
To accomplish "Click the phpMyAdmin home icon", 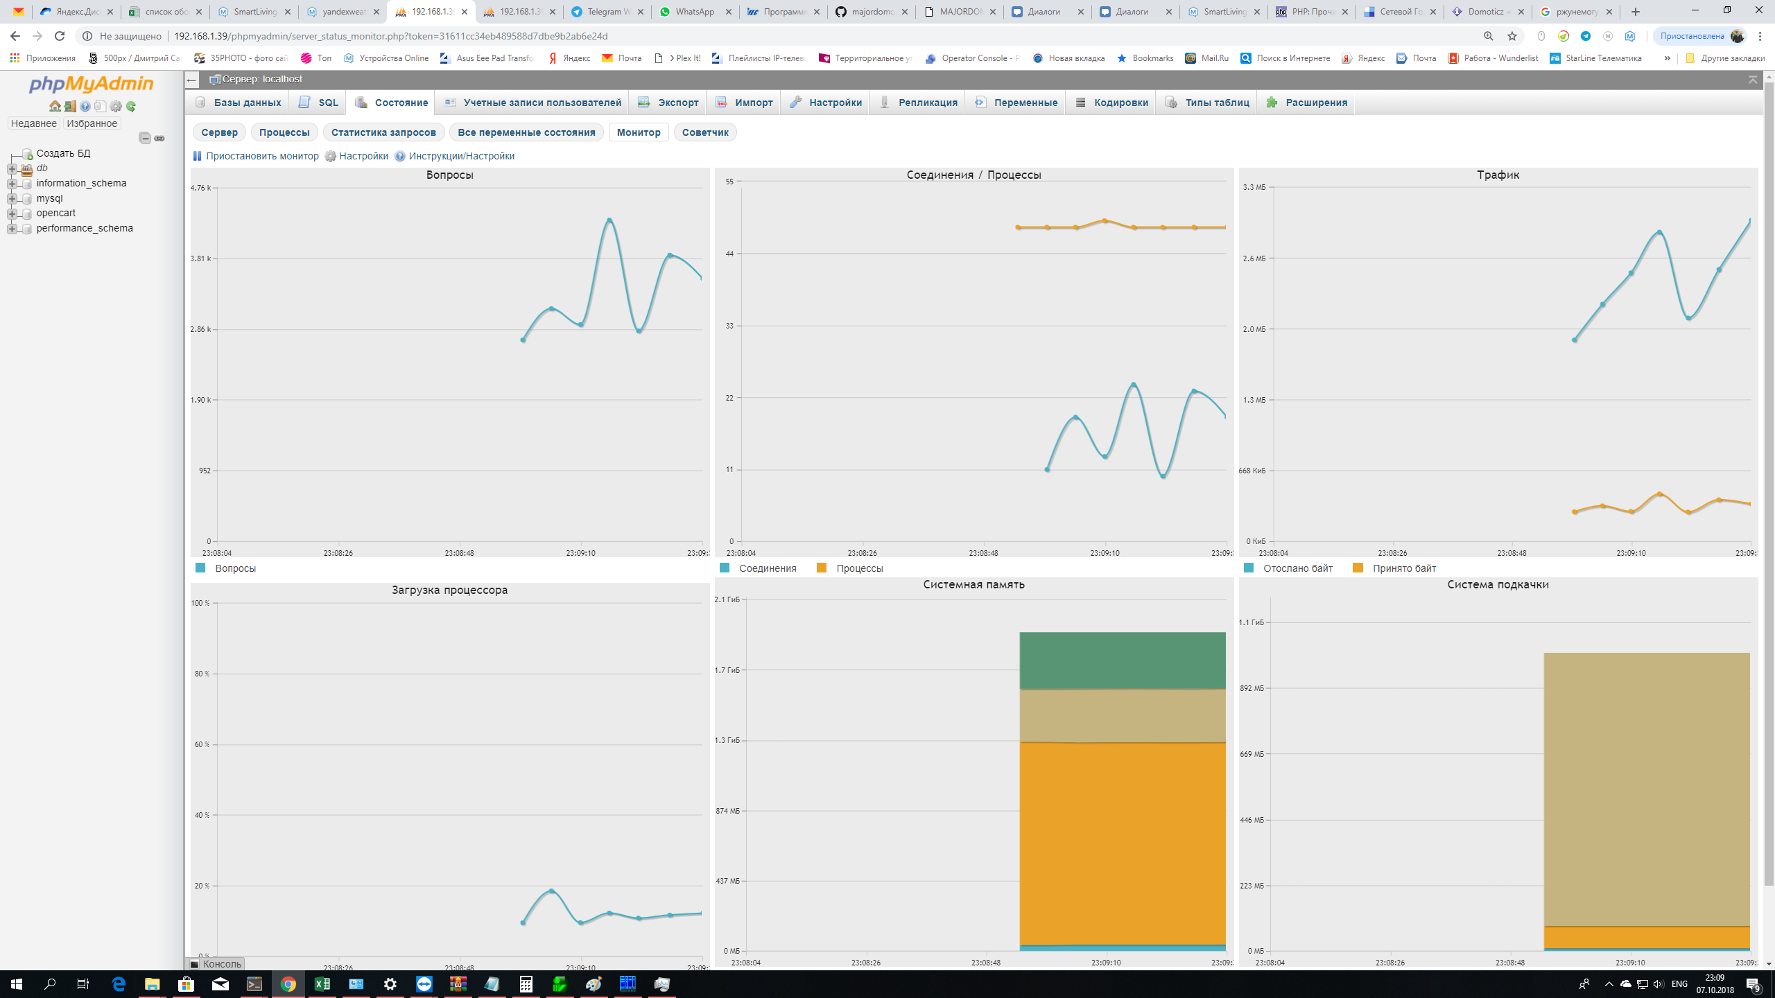I will [54, 107].
